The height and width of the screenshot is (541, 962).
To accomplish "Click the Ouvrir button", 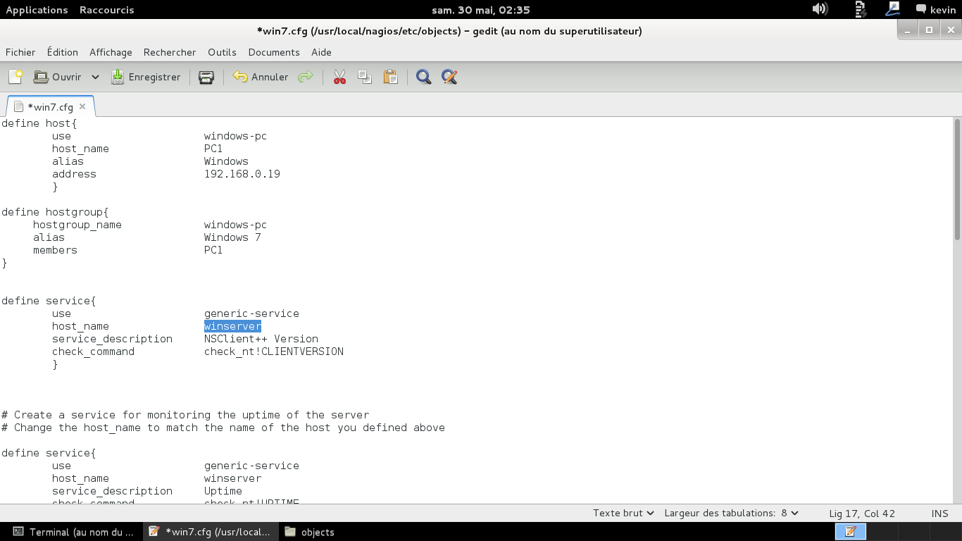I will coord(58,77).
